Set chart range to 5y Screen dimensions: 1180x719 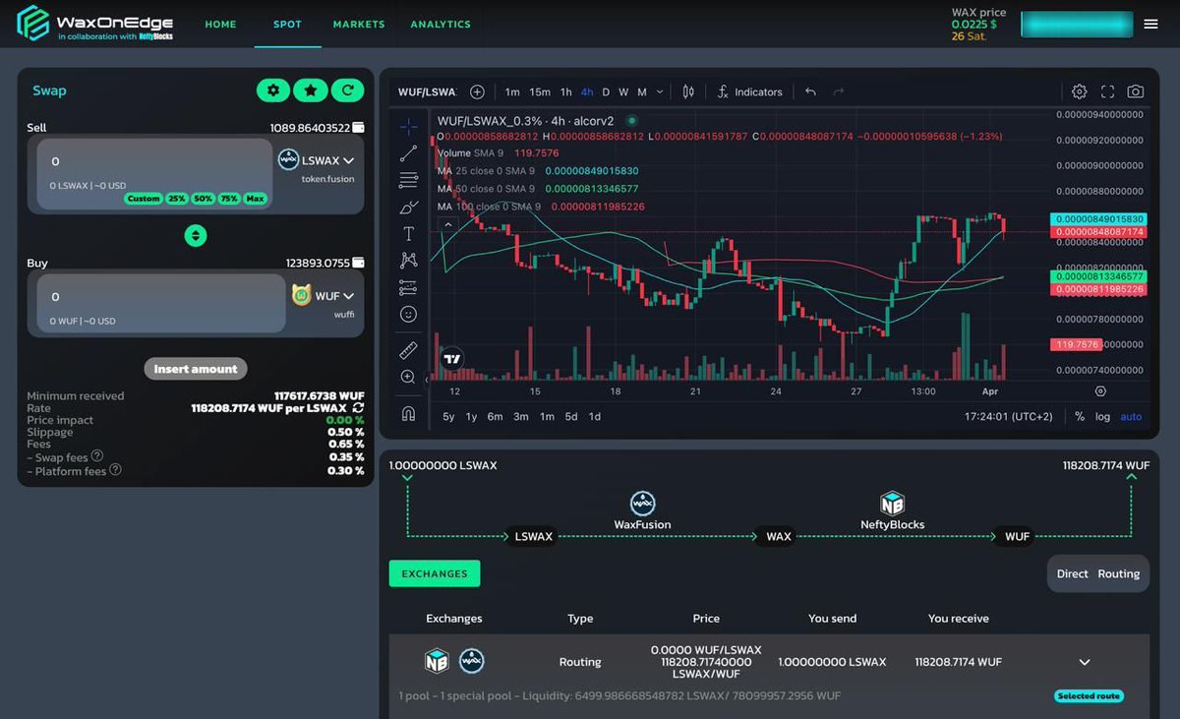click(448, 416)
